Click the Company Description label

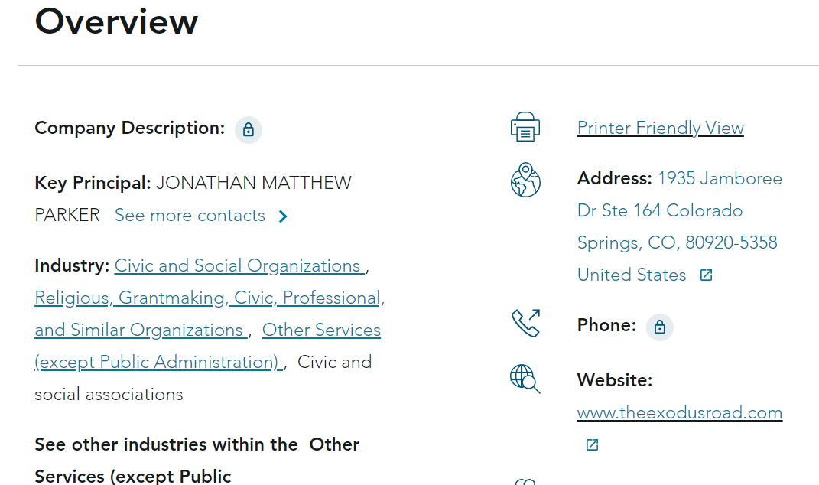click(129, 129)
